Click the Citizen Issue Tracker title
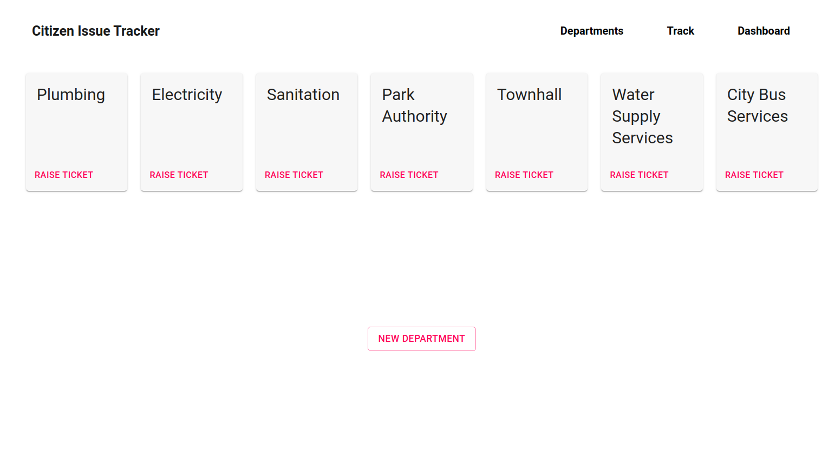Image resolution: width=835 pixels, height=450 pixels. (96, 31)
